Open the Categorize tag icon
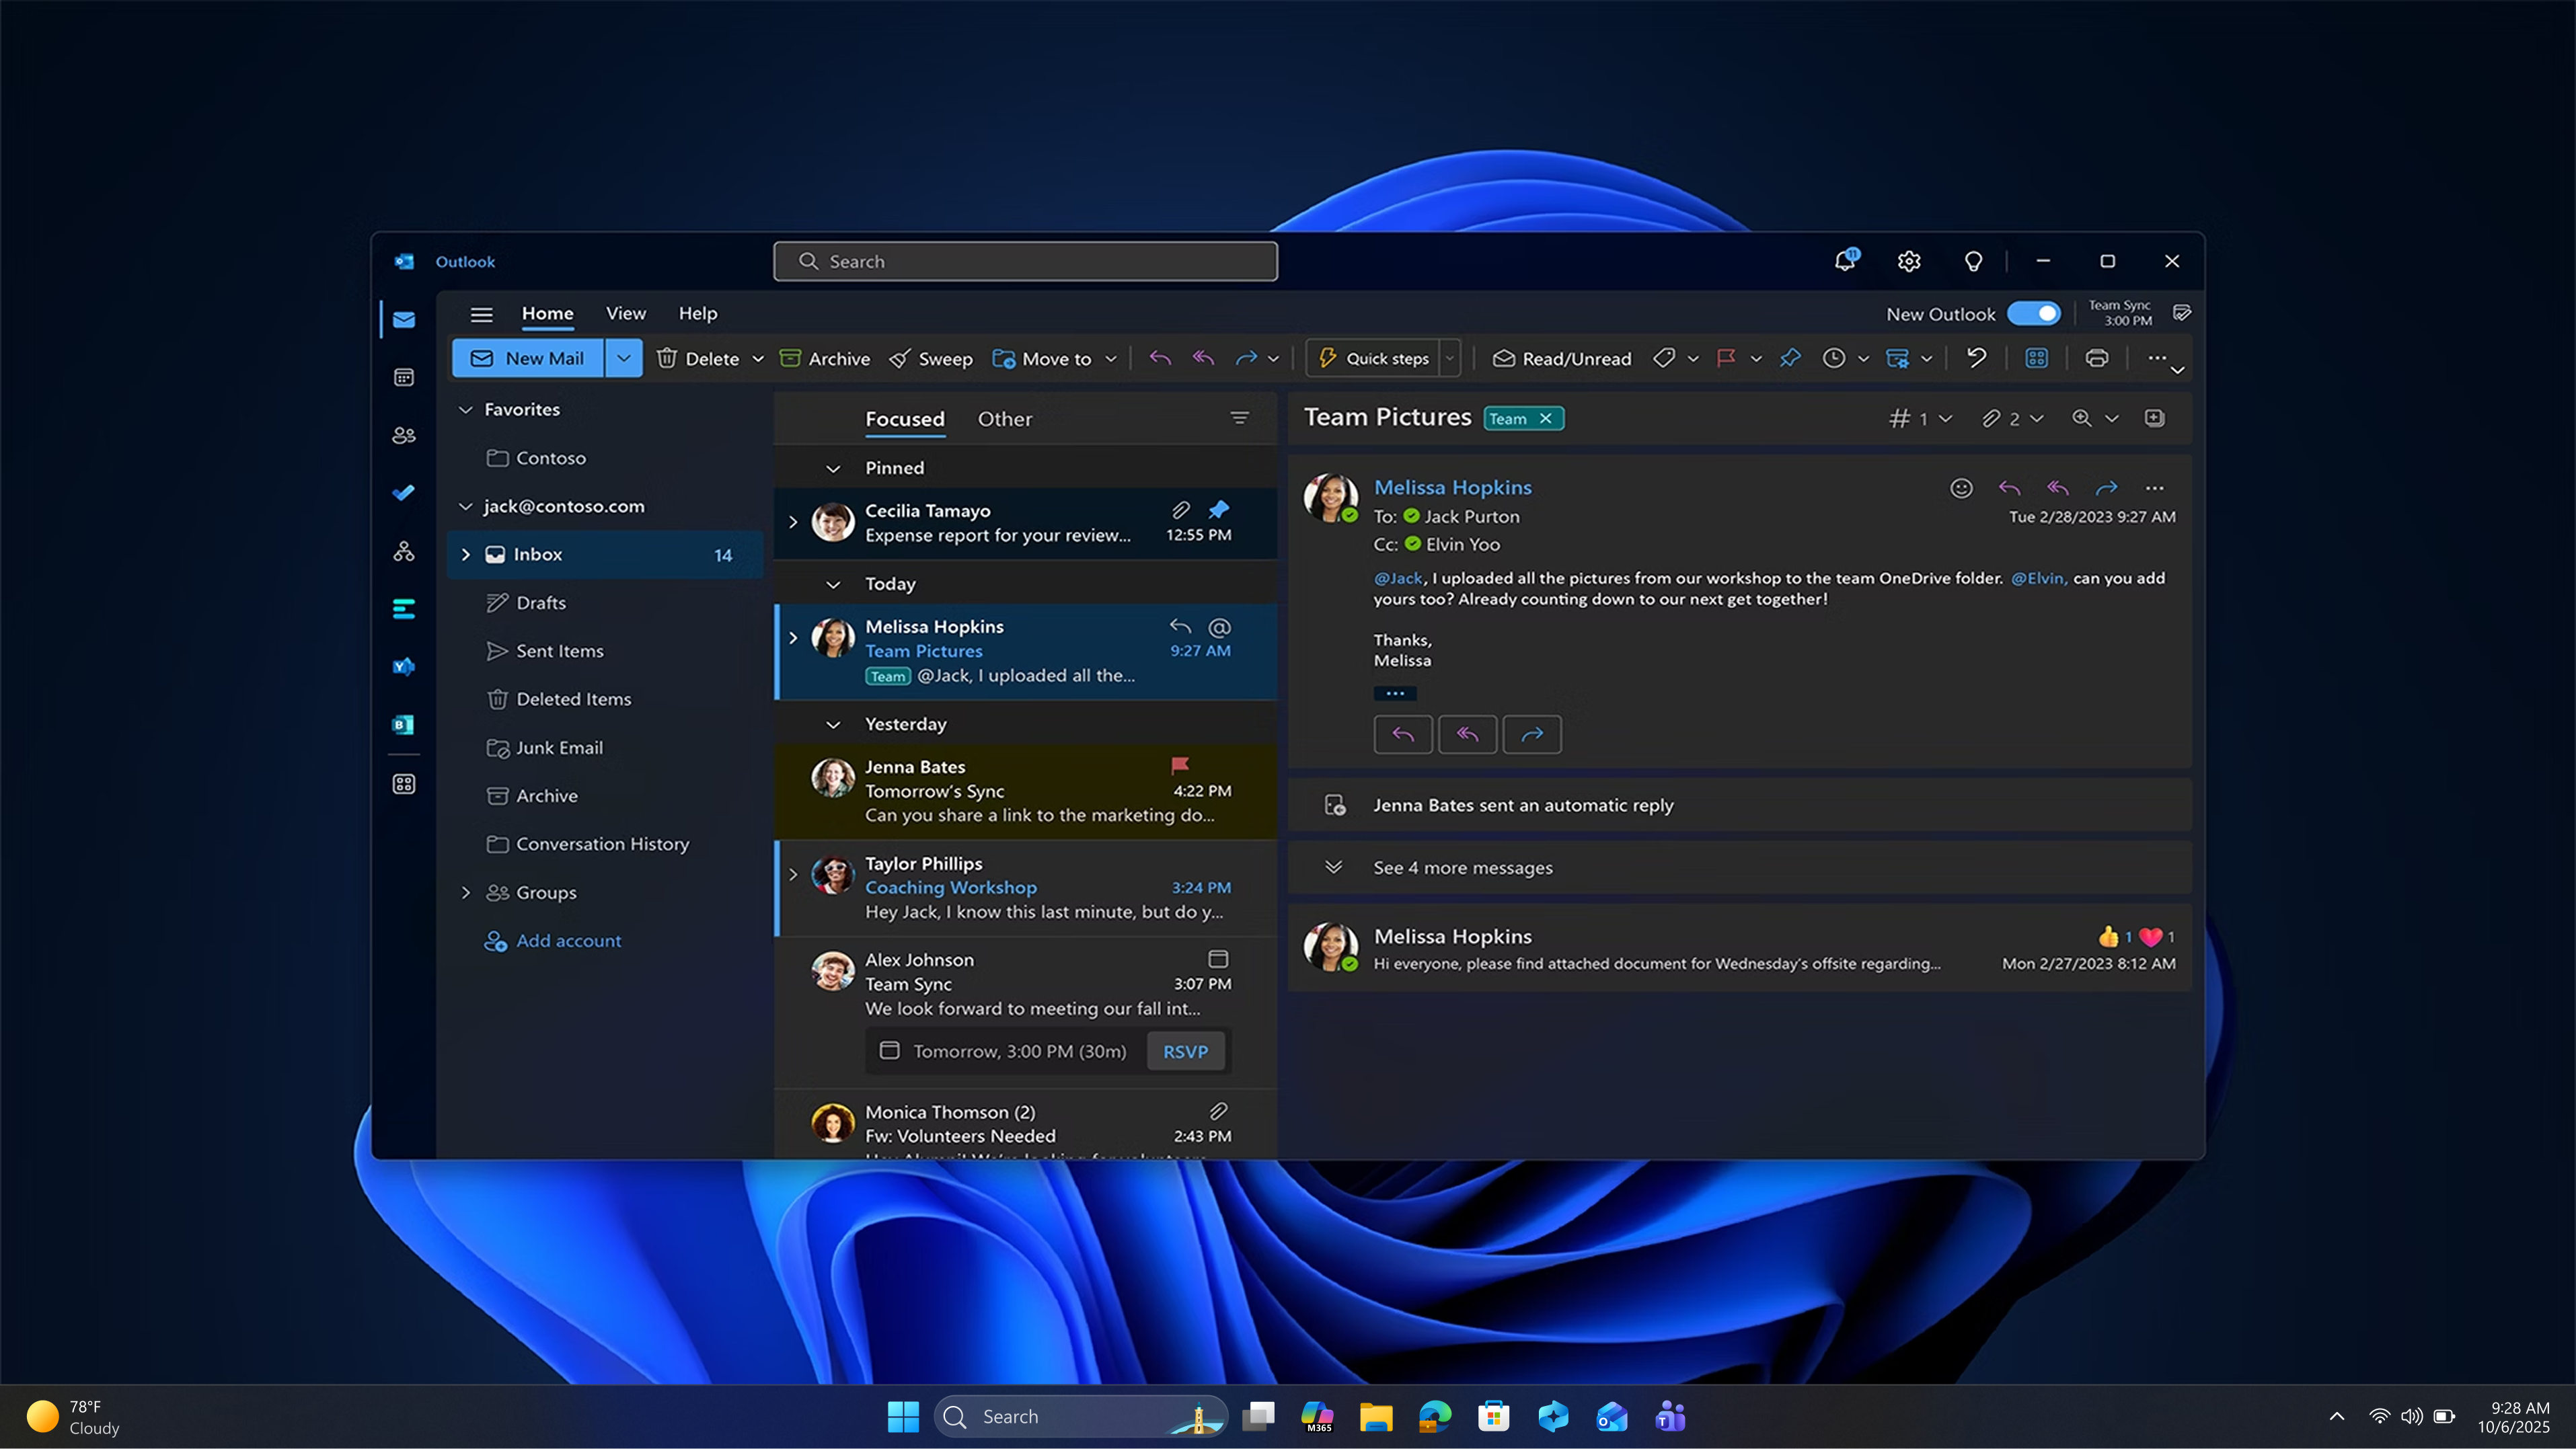Viewport: 2576px width, 1449px height. tap(1665, 358)
